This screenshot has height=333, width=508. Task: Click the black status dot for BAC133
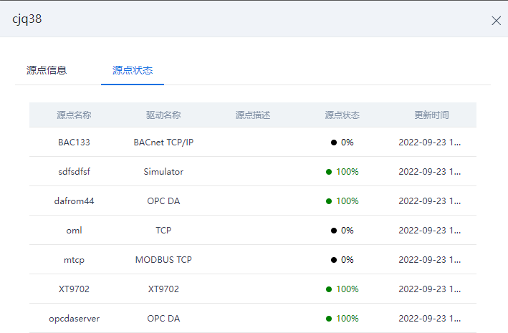click(334, 143)
